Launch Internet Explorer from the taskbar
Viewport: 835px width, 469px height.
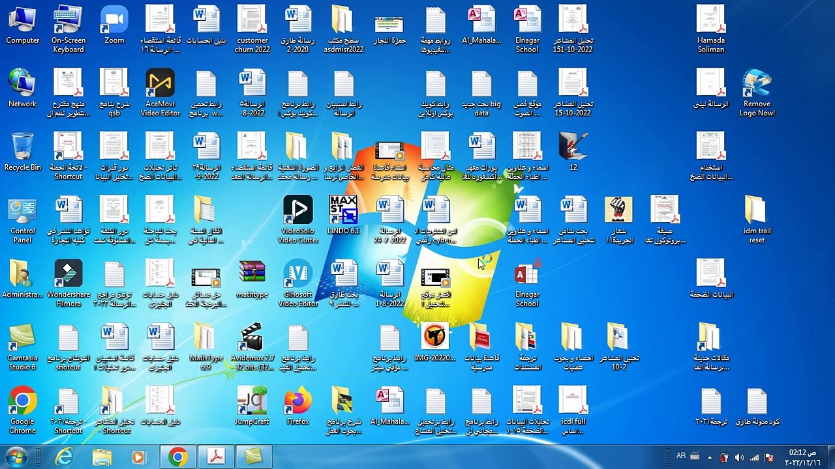coord(64,457)
